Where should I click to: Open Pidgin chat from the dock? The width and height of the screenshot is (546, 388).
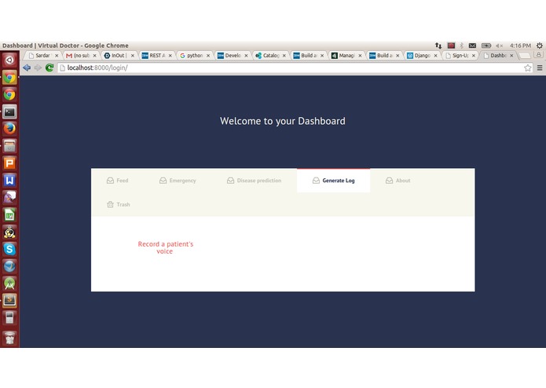[9, 197]
